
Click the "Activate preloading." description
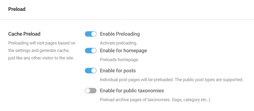(118, 43)
